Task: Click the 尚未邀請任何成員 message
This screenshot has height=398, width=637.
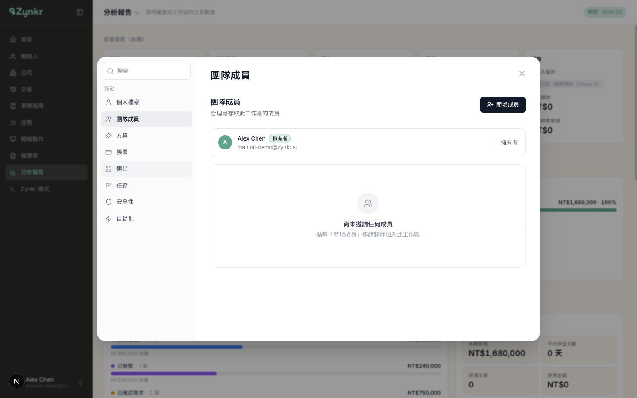Action: click(x=368, y=224)
